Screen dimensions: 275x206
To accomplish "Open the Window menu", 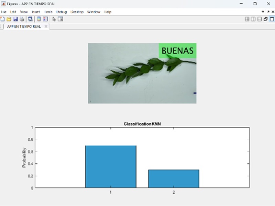I will point(93,12).
